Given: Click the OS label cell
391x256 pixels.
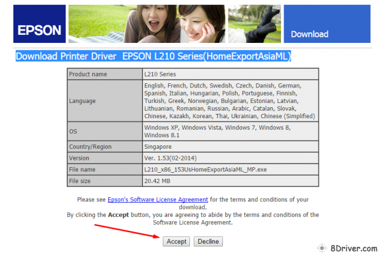Looking at the screenshot, I should 105,132.
